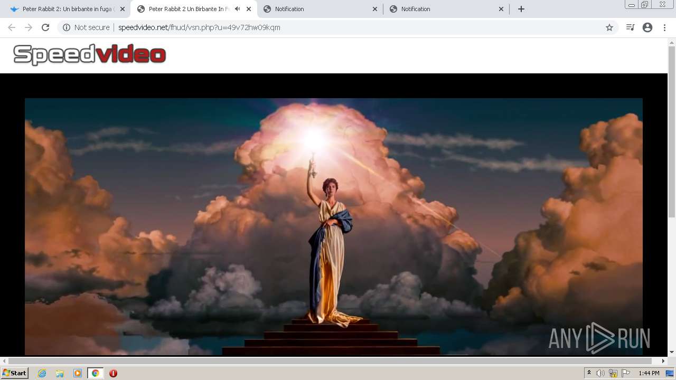This screenshot has height=380, width=676.
Task: Close the second Notification tab
Action: pyautogui.click(x=501, y=9)
